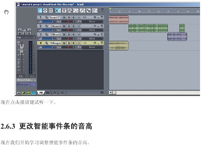The height and width of the screenshot is (147, 202).
Task: Arm track 4 100organ for recording
Action: tap(74, 43)
